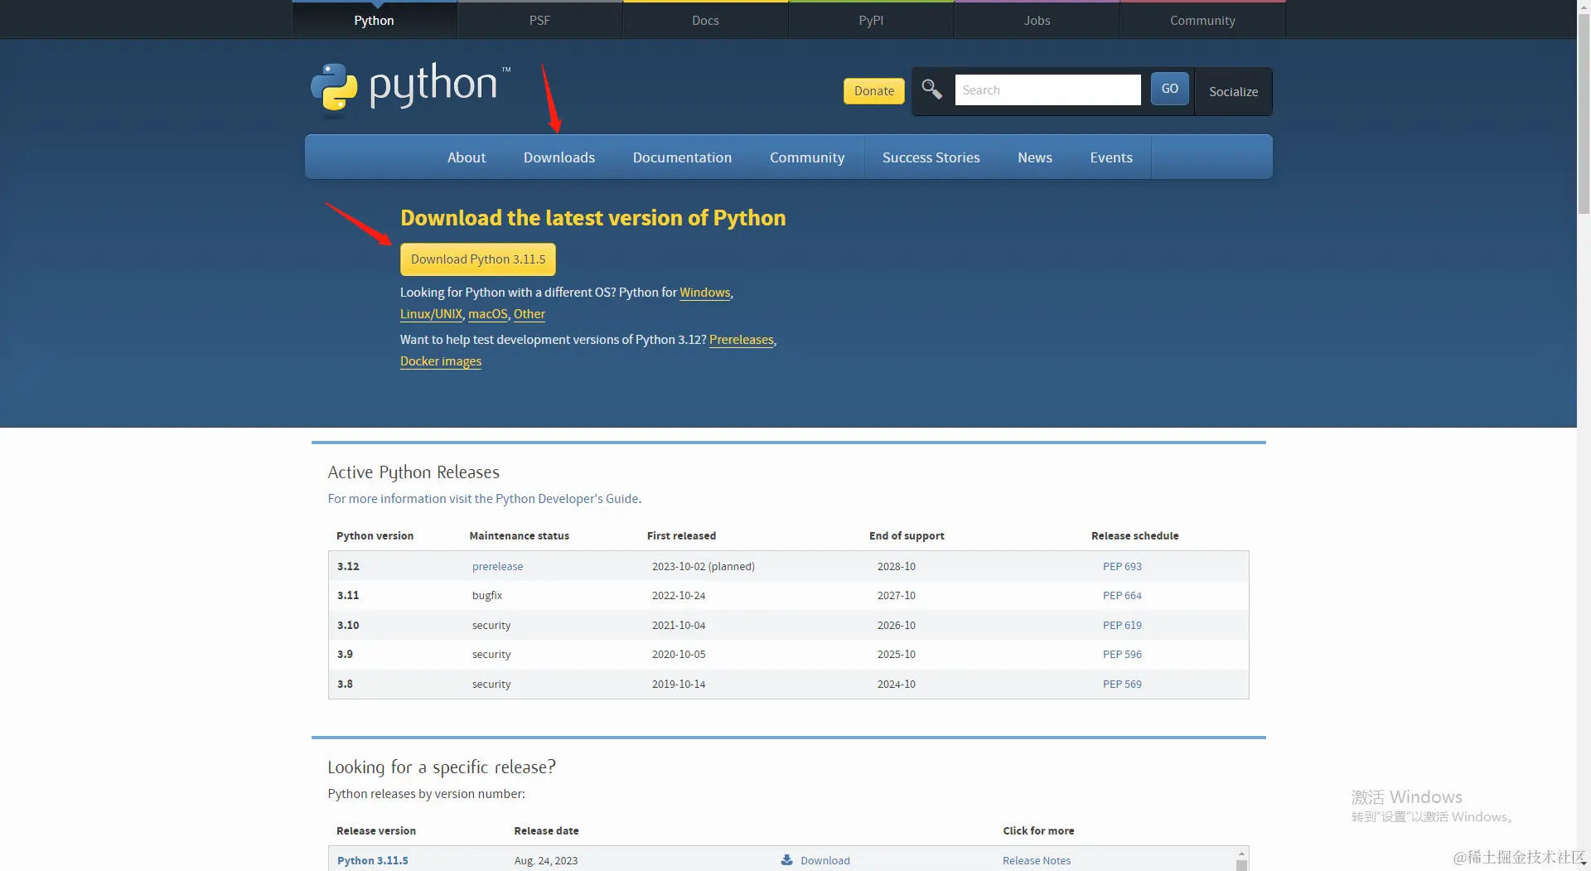Open PEP 693 release schedule

click(1121, 566)
